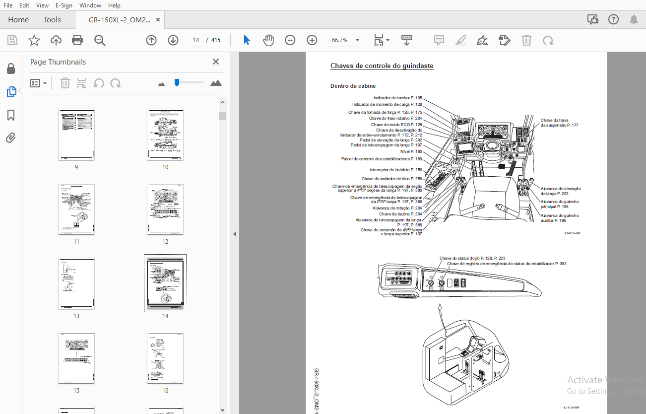Print the document
Image resolution: width=646 pixels, height=414 pixels.
click(x=77, y=40)
